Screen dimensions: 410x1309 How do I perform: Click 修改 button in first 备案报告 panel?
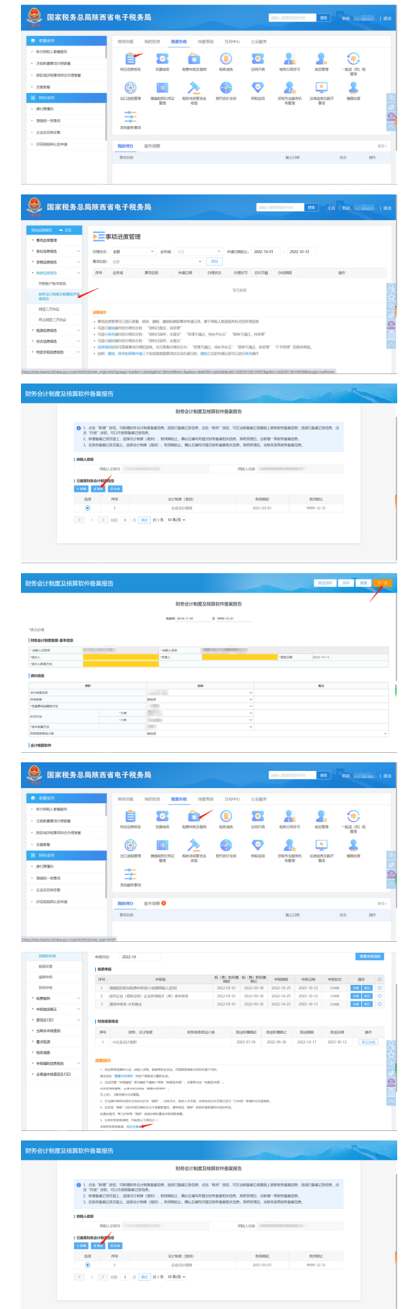(x=98, y=489)
